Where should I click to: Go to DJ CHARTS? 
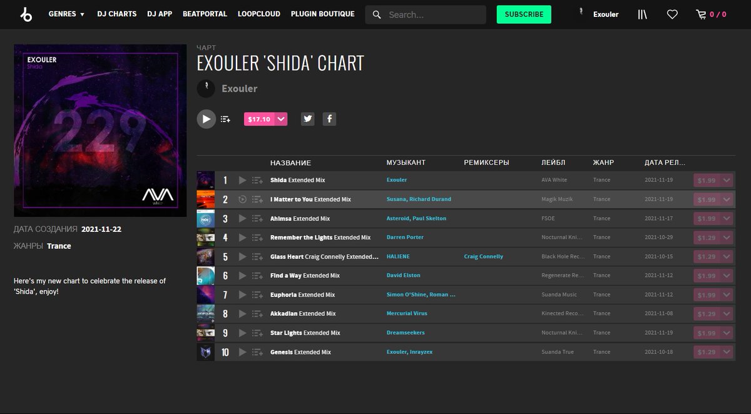(116, 14)
